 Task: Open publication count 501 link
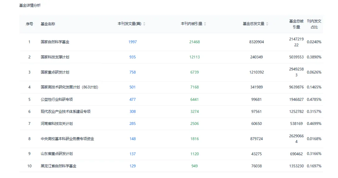(133, 87)
